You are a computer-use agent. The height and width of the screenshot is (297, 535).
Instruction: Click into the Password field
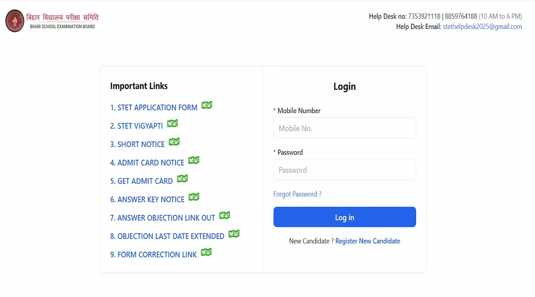[345, 170]
